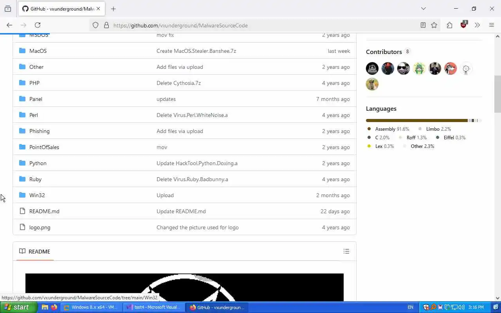
Task: Open the PHP folder link
Action: [34, 83]
